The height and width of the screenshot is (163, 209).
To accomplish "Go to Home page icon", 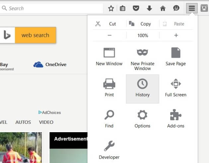I will [x=163, y=8].
